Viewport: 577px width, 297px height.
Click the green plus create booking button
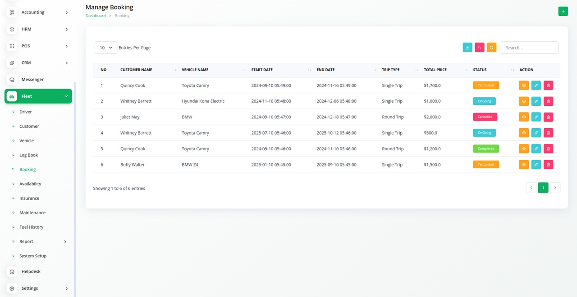563,11
